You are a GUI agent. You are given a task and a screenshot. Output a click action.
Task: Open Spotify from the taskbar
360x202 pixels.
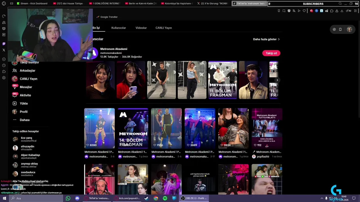(165, 198)
